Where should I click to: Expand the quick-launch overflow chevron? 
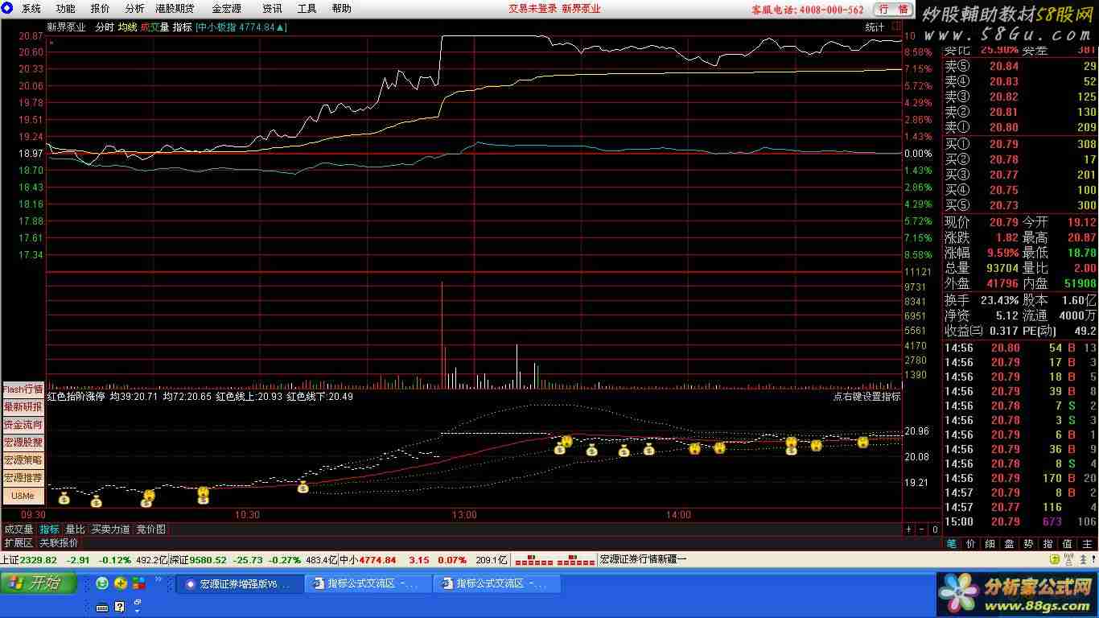[x=158, y=579]
